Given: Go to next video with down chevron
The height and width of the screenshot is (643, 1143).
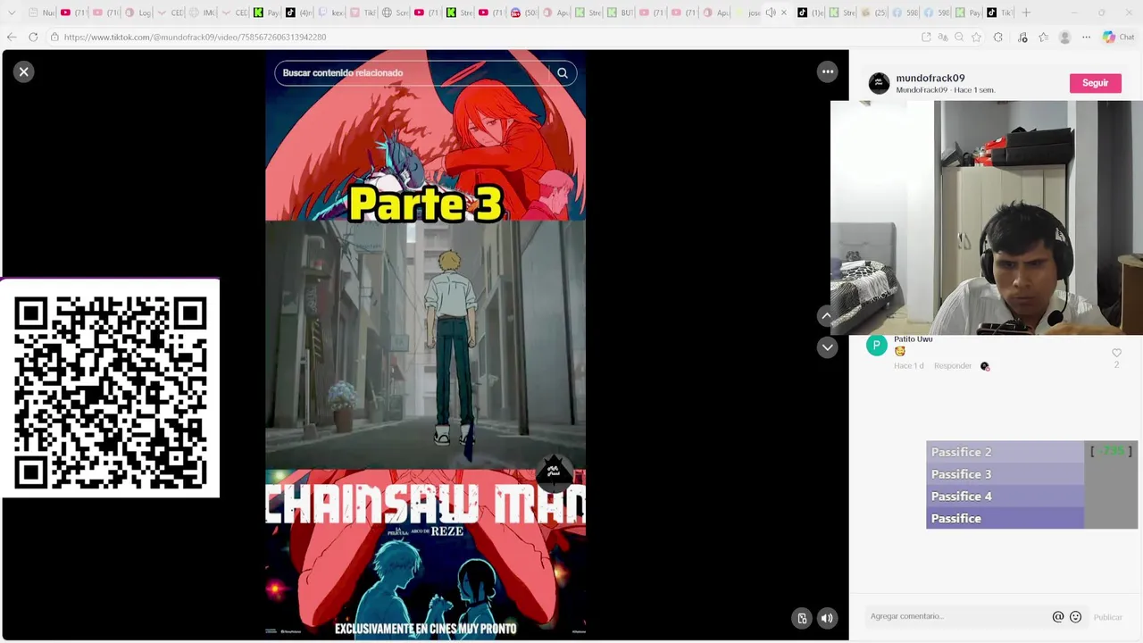Looking at the screenshot, I should [x=827, y=347].
